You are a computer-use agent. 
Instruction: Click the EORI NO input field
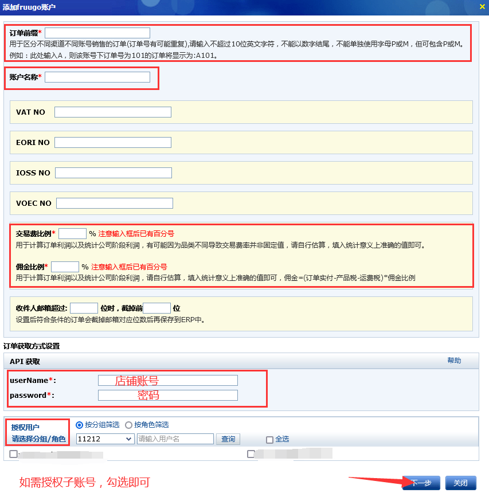(112, 142)
